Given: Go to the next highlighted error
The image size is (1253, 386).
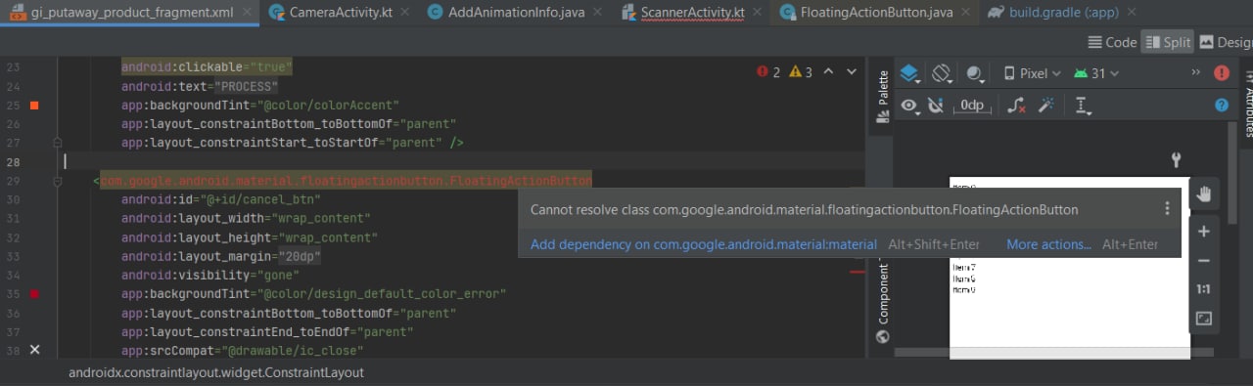Looking at the screenshot, I should 851,71.
